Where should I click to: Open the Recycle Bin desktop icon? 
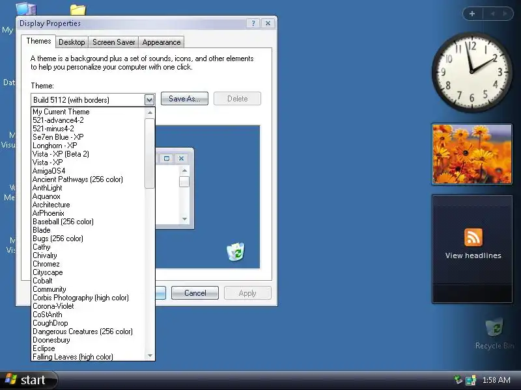click(494, 333)
